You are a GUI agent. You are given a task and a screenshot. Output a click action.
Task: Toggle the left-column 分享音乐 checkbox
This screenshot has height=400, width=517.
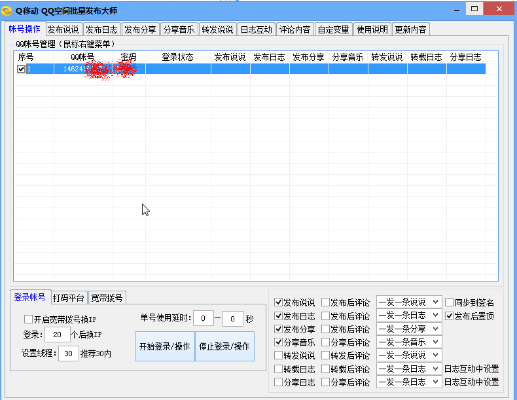(x=278, y=342)
